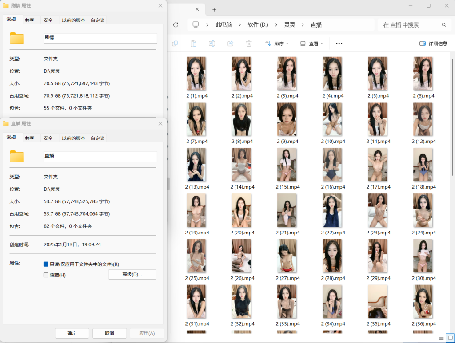
Task: Click the rename icon in Explorer toolbar
Action: [212, 43]
